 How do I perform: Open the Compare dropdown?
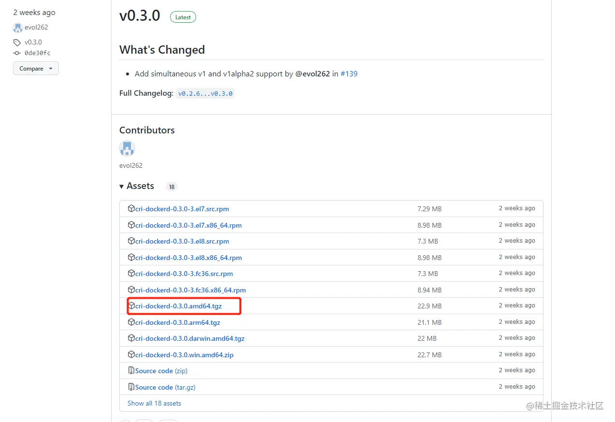coord(36,69)
